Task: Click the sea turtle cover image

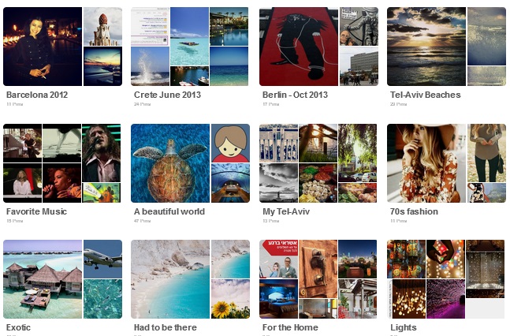Action: click(170, 163)
